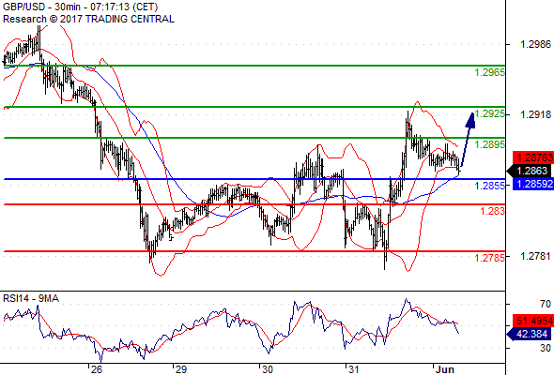
Task: Click the blue price tag 1.28592
Action: tap(533, 184)
